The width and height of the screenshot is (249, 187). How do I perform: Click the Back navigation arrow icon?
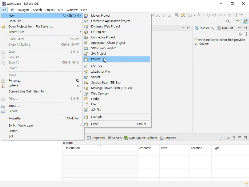(x=220, y=15)
